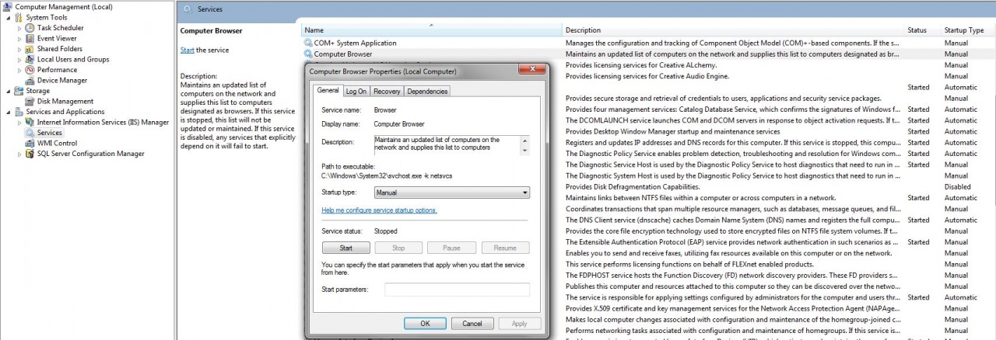Open the WMI Control icon

click(30, 143)
